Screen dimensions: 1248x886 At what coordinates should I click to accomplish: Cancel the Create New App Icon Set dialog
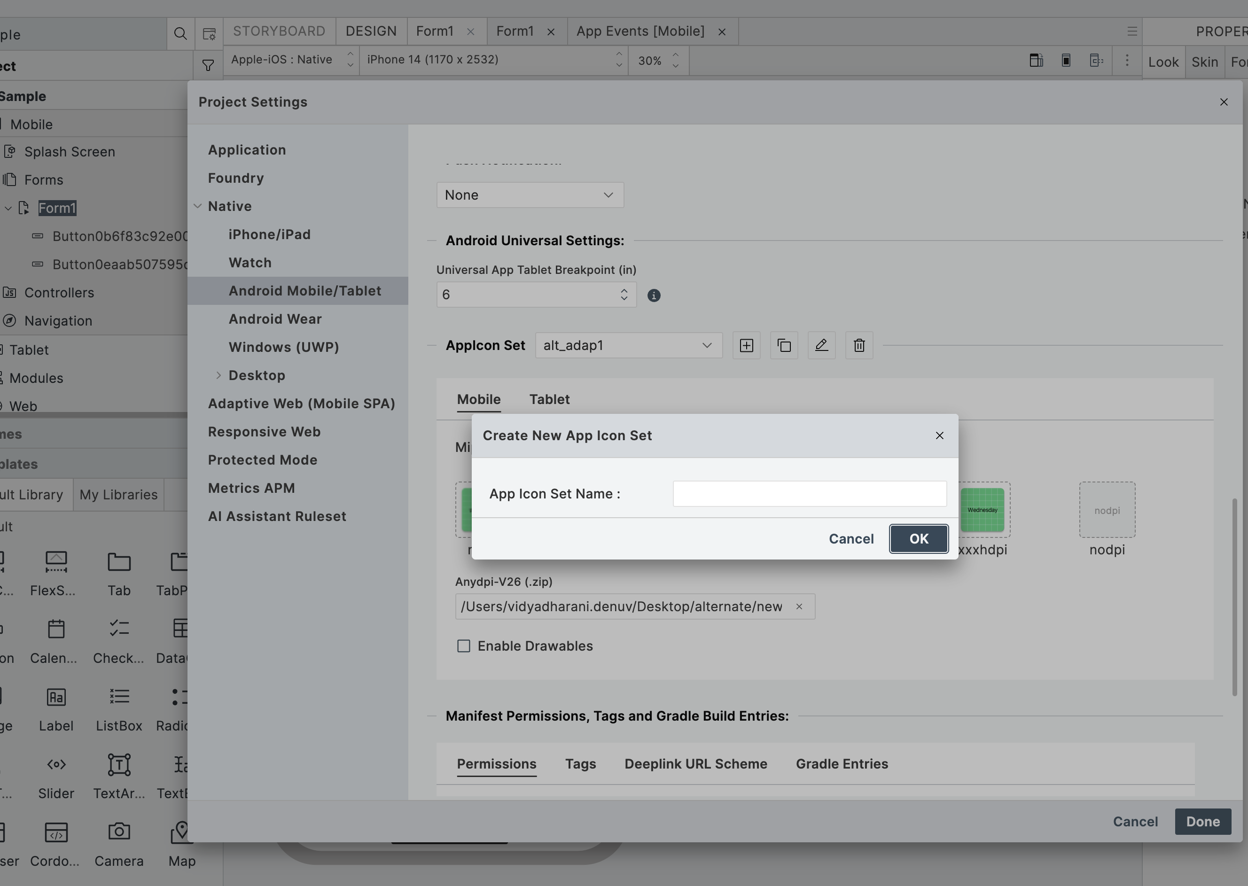[851, 539]
